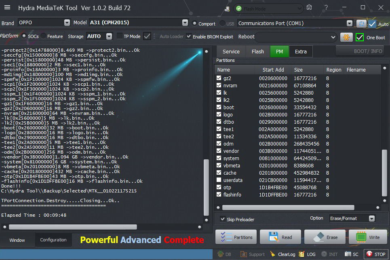This screenshot has height=260, width=390.
Task: Open the help question mark icon
Action: 326,8
